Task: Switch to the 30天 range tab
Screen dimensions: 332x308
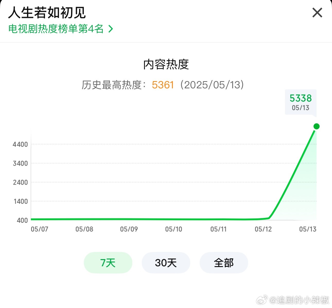Action: click(x=166, y=263)
